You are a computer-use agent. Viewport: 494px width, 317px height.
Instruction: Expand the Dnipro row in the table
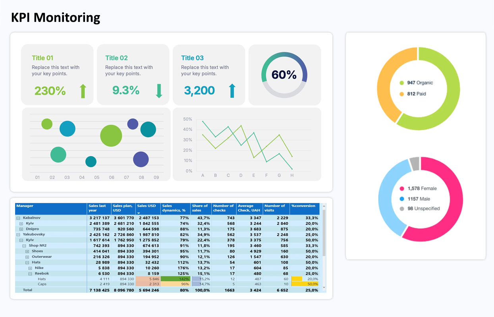pos(21,229)
